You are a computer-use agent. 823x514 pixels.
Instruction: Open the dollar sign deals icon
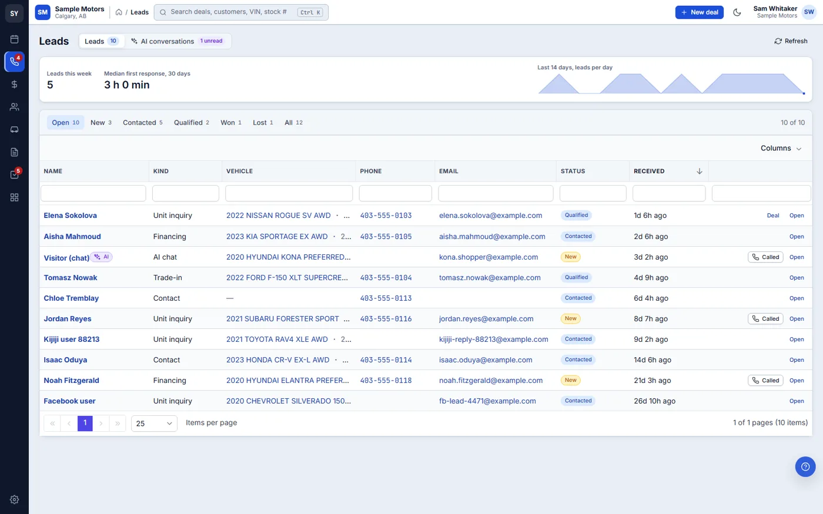(14, 85)
